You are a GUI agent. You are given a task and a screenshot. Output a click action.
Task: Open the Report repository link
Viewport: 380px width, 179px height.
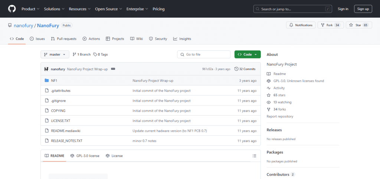pos(280,116)
